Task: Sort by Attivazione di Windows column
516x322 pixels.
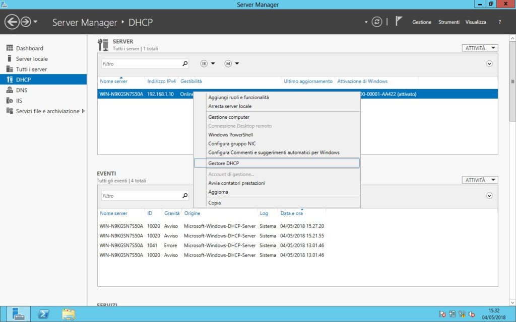Action: pyautogui.click(x=362, y=81)
